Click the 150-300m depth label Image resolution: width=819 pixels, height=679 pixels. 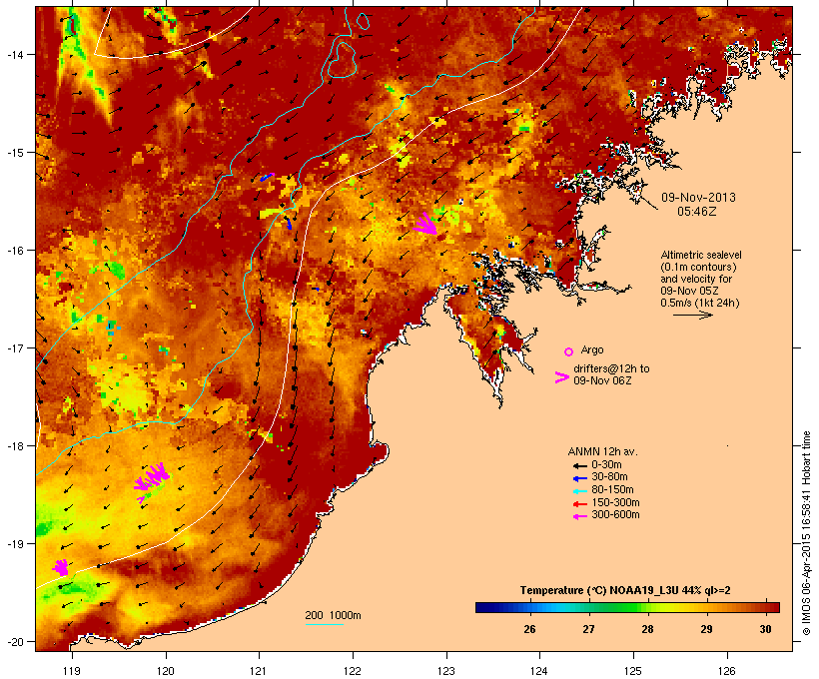pyautogui.click(x=615, y=502)
